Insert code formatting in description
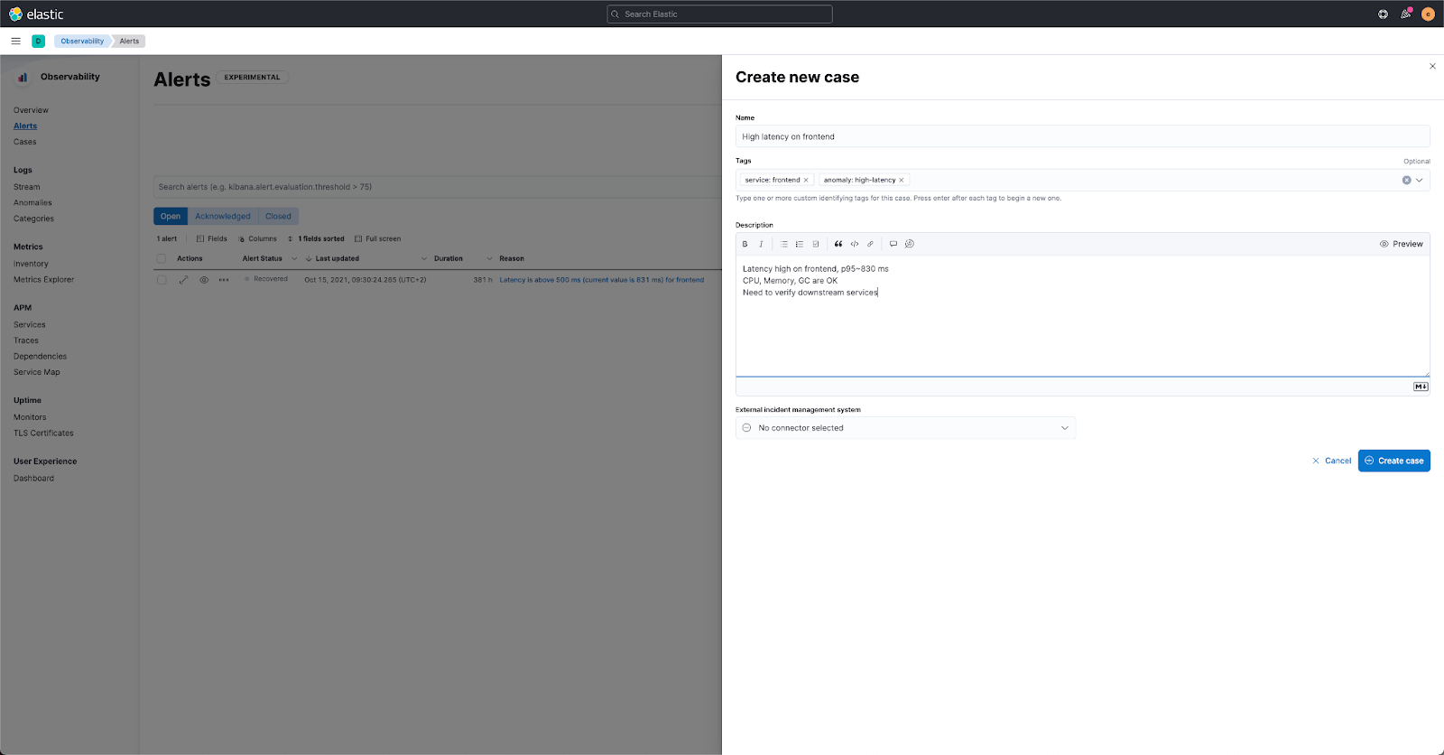The width and height of the screenshot is (1444, 755). click(x=855, y=244)
